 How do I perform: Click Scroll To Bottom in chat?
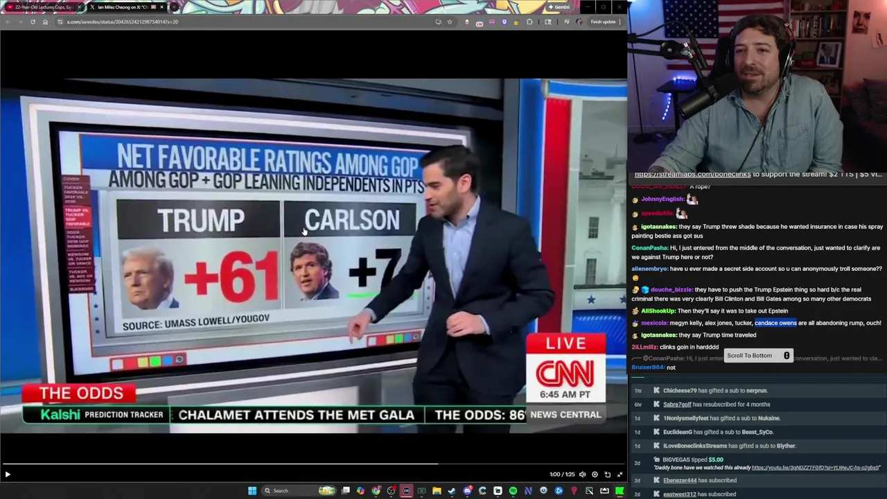coord(758,356)
